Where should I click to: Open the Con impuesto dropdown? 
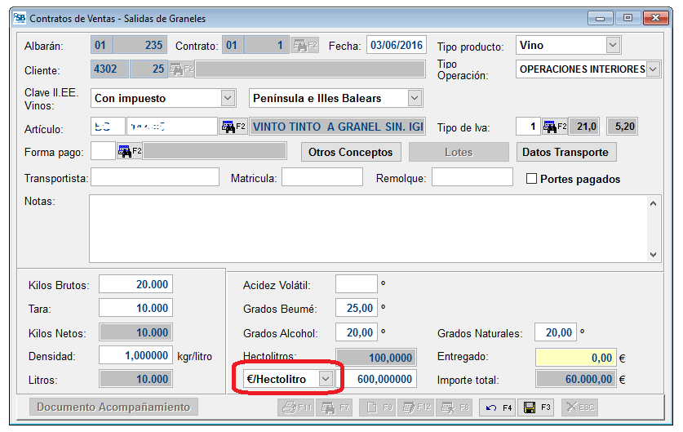tap(228, 98)
